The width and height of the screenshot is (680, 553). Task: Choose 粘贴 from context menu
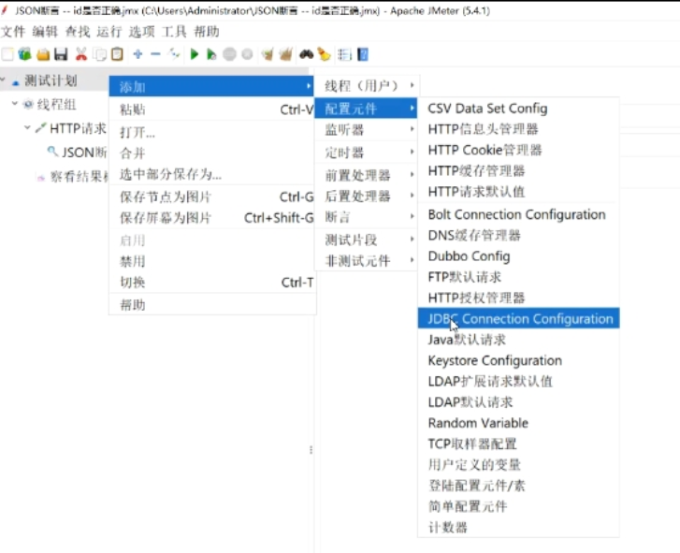coord(212,109)
